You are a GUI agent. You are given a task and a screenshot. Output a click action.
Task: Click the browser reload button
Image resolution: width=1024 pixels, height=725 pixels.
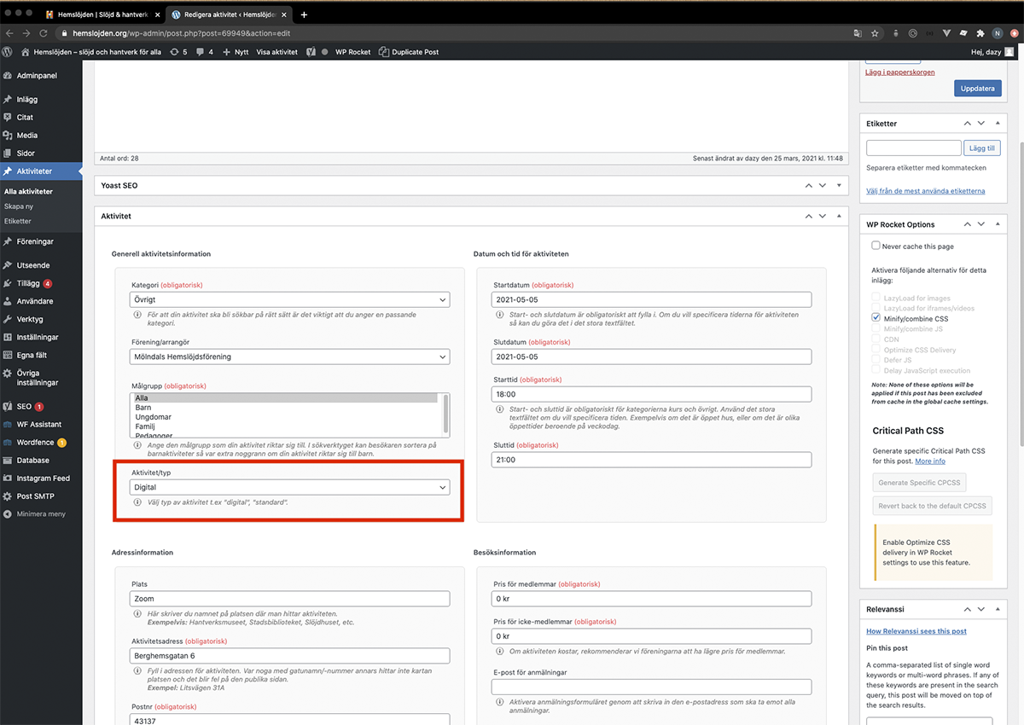44,33
